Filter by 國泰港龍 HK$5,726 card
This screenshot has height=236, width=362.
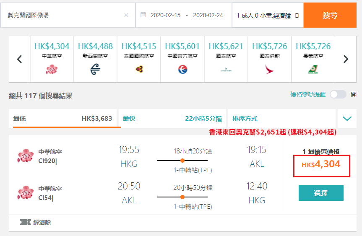pyautogui.click(x=270, y=59)
